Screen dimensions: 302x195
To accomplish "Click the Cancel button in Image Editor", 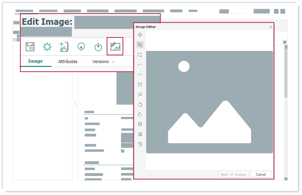I will (x=260, y=174).
